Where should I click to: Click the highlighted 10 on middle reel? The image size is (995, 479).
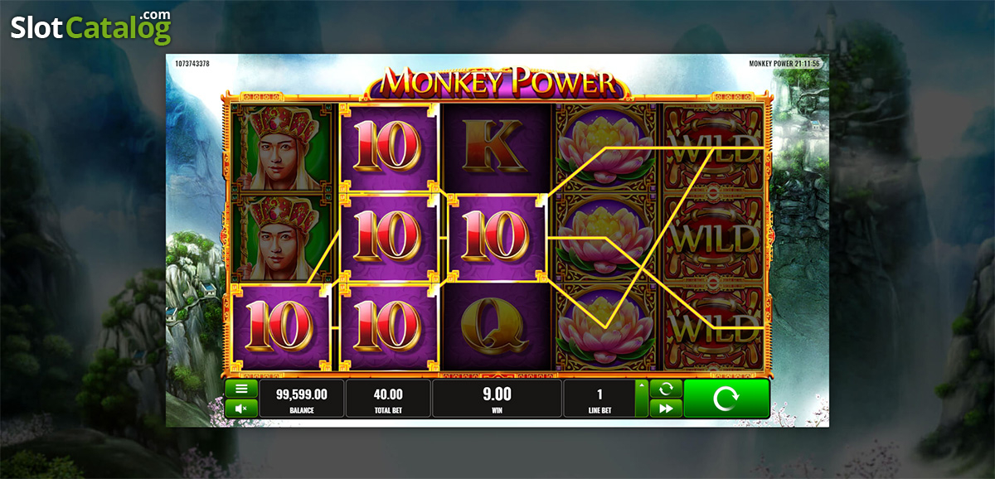tap(497, 237)
